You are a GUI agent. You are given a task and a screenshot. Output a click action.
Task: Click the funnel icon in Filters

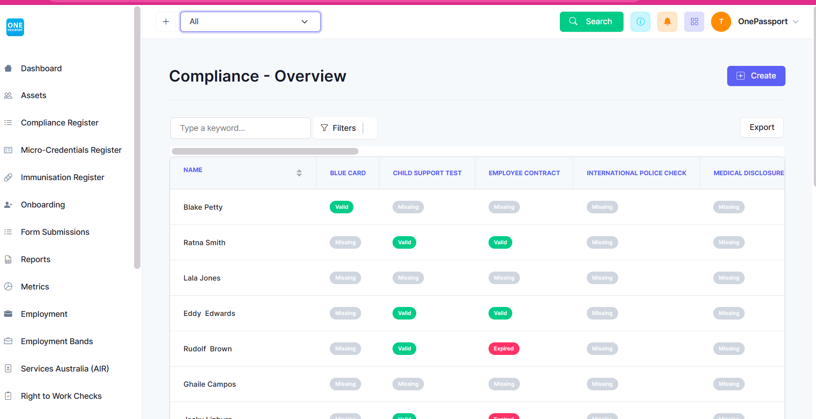tap(324, 128)
